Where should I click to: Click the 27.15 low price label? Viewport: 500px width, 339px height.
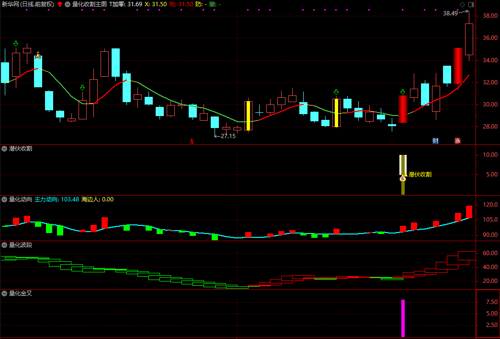point(228,136)
